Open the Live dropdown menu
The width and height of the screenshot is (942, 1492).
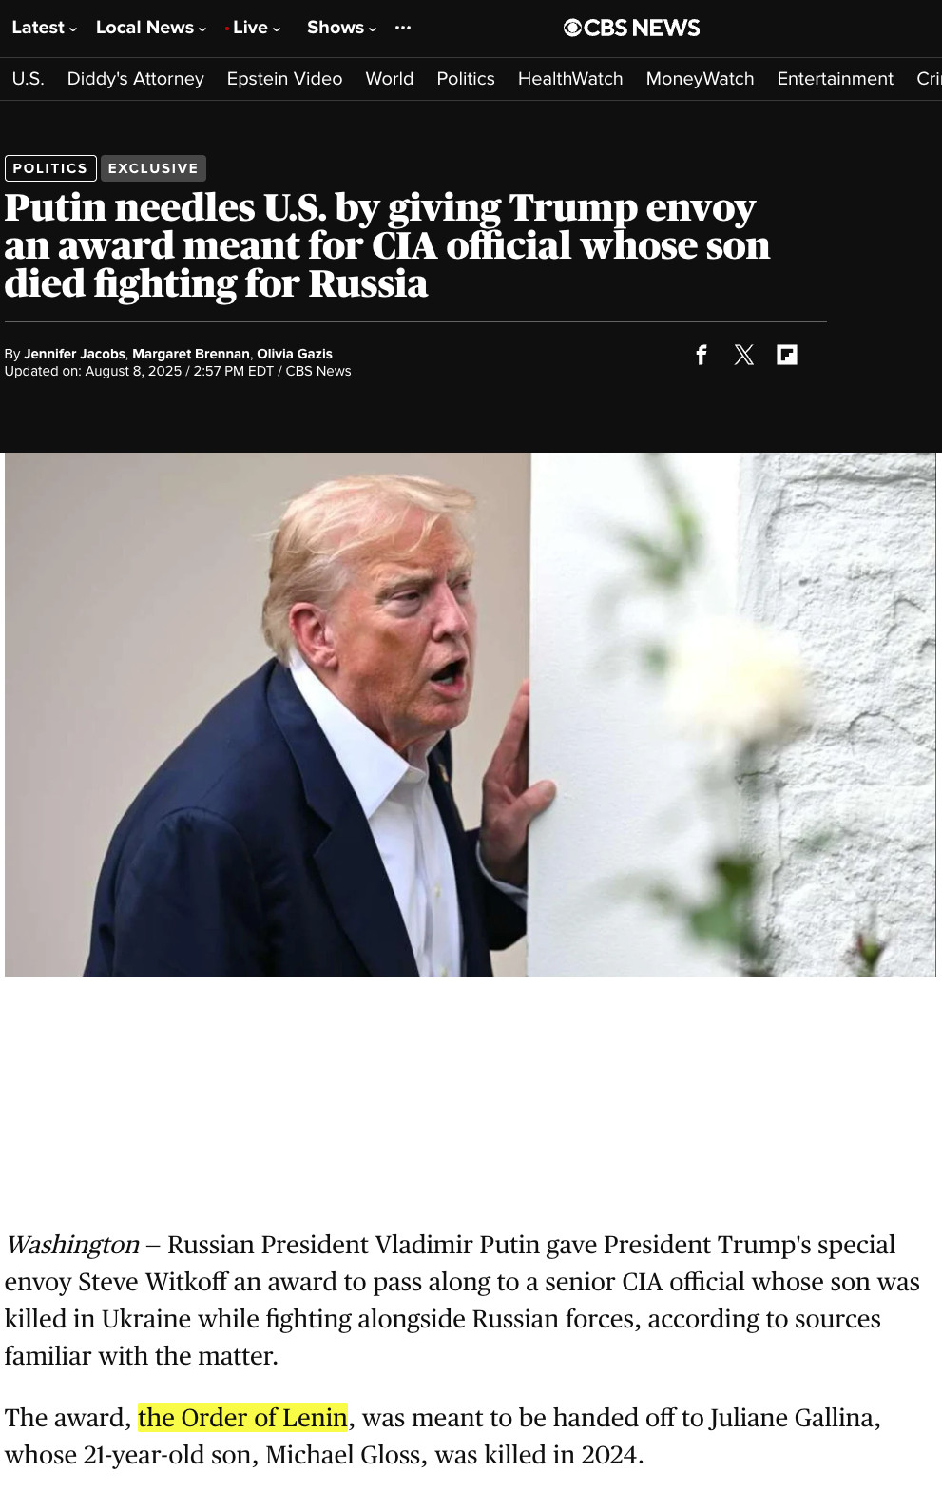click(x=254, y=28)
